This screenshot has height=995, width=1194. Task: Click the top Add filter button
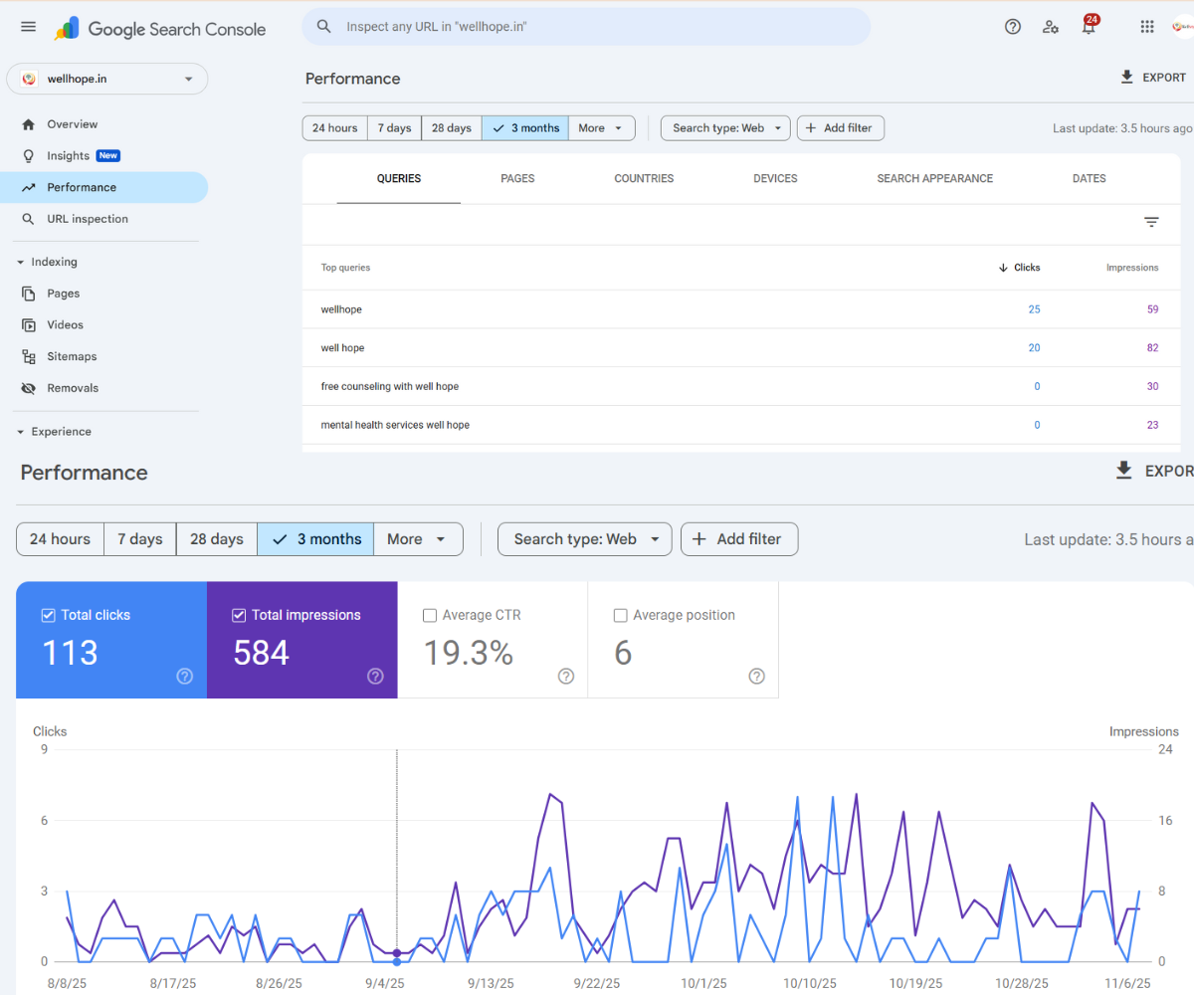840,127
